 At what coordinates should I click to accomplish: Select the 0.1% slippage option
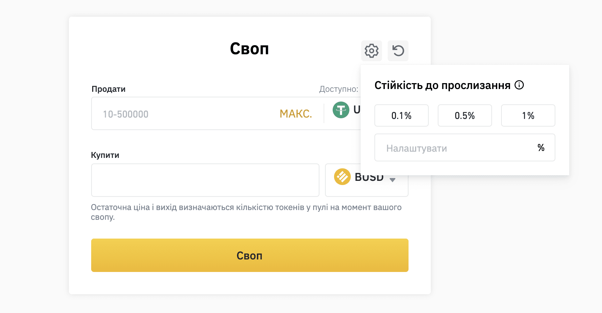click(x=402, y=115)
